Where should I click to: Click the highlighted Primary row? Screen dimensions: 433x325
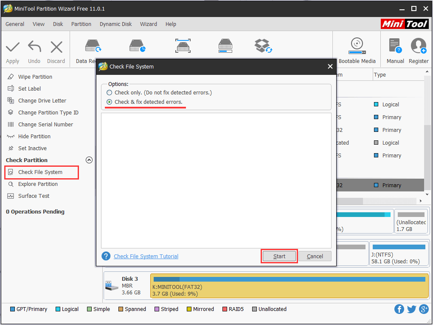click(x=380, y=185)
